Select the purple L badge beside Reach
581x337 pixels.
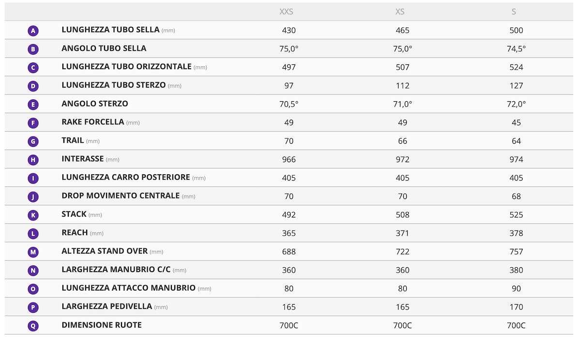33,234
